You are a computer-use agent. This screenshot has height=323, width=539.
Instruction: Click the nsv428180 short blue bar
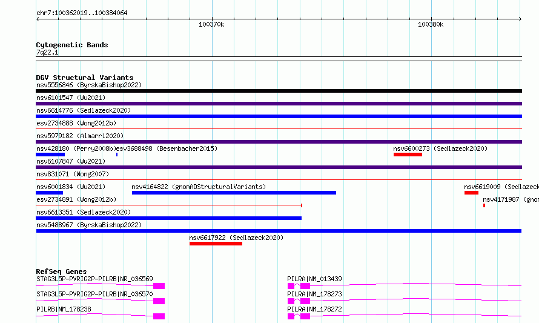point(50,155)
